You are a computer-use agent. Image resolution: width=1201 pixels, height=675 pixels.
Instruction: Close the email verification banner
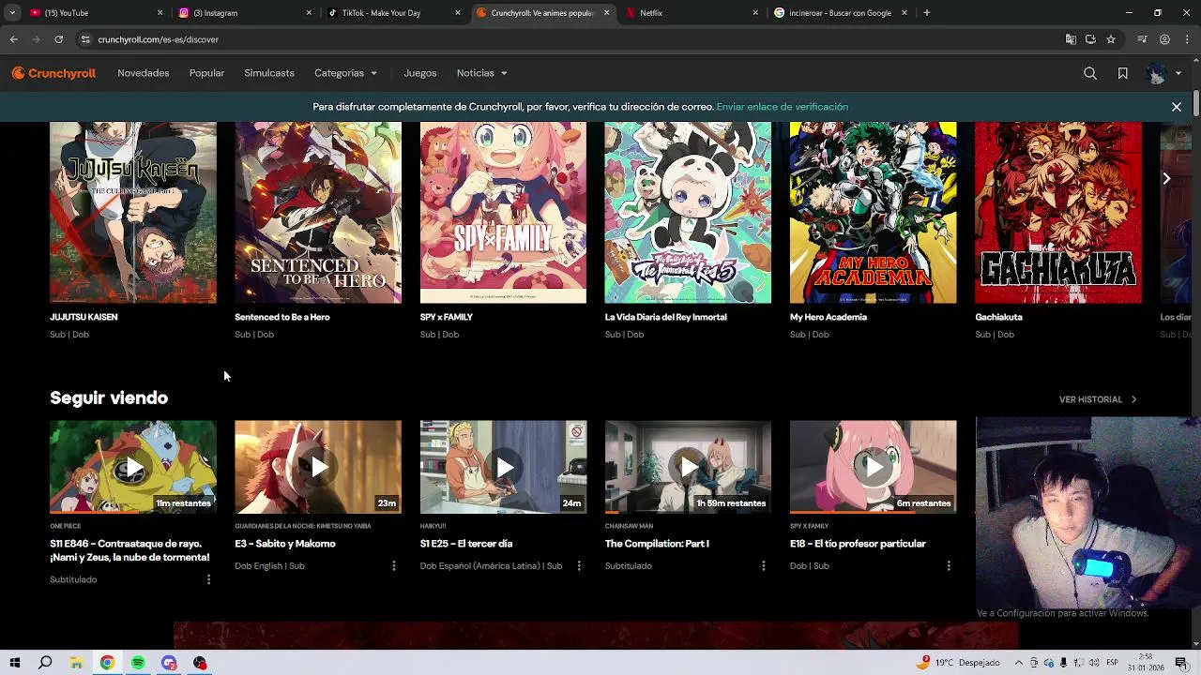click(1176, 107)
